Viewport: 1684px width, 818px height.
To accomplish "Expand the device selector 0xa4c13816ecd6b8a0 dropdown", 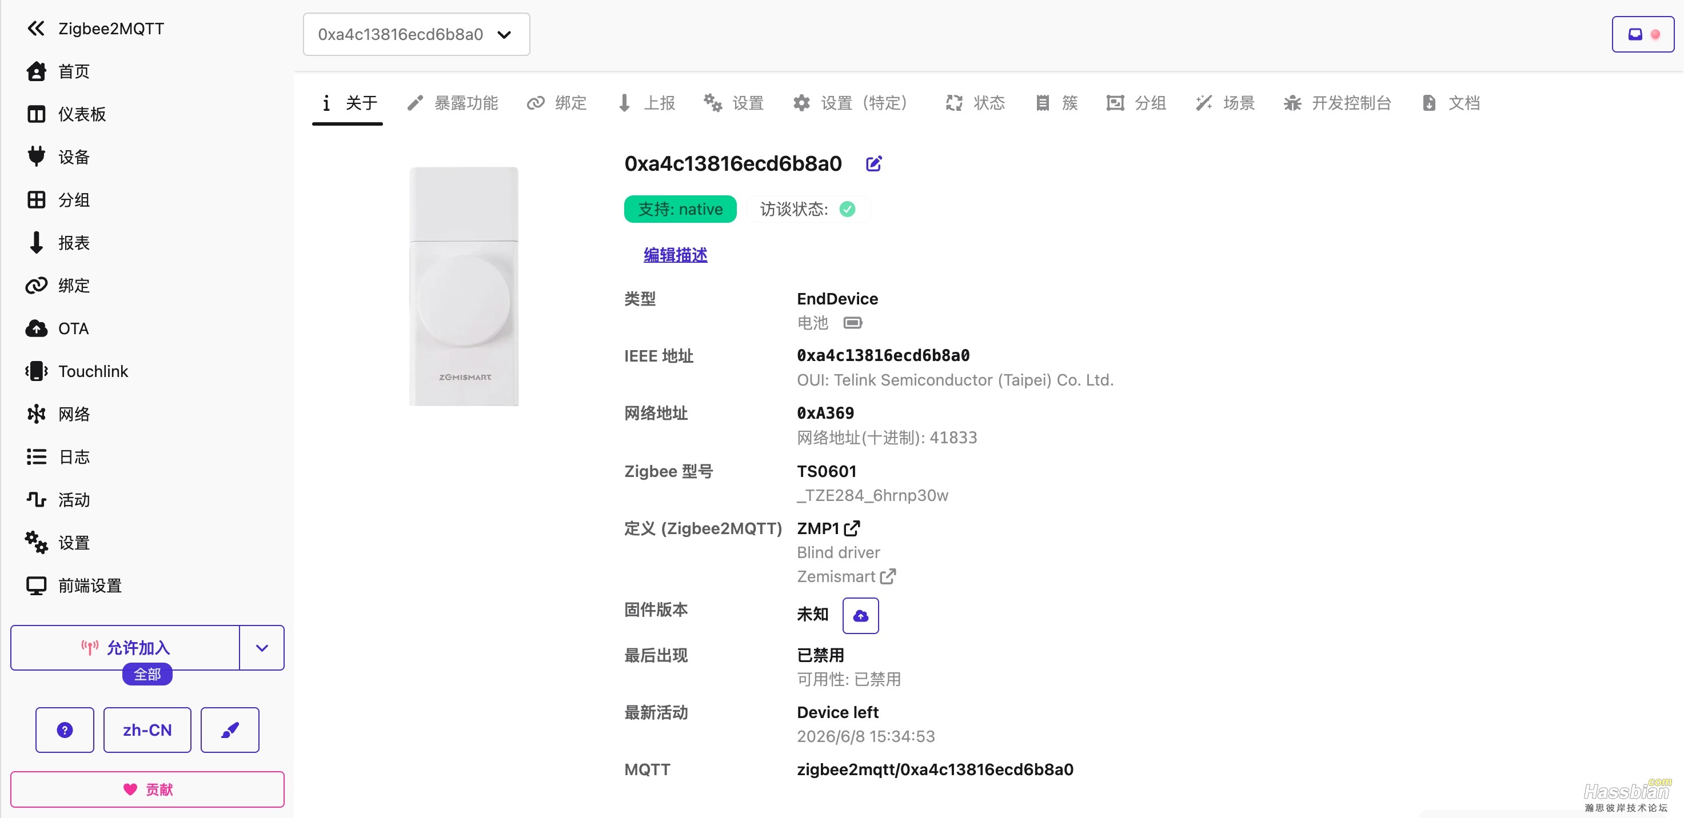I will point(416,34).
